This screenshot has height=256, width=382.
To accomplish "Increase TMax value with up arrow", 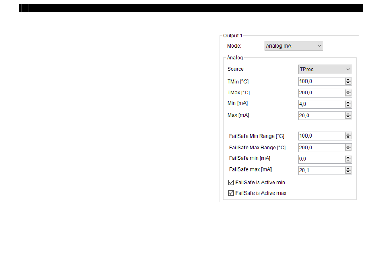I will pos(348,91).
